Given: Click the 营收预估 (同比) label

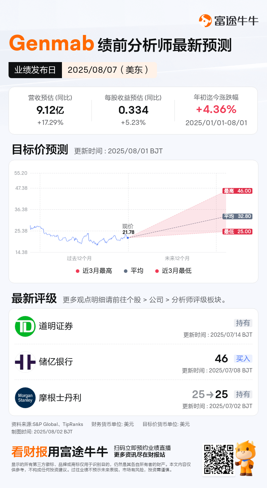Looking at the screenshot, I should (50, 98).
